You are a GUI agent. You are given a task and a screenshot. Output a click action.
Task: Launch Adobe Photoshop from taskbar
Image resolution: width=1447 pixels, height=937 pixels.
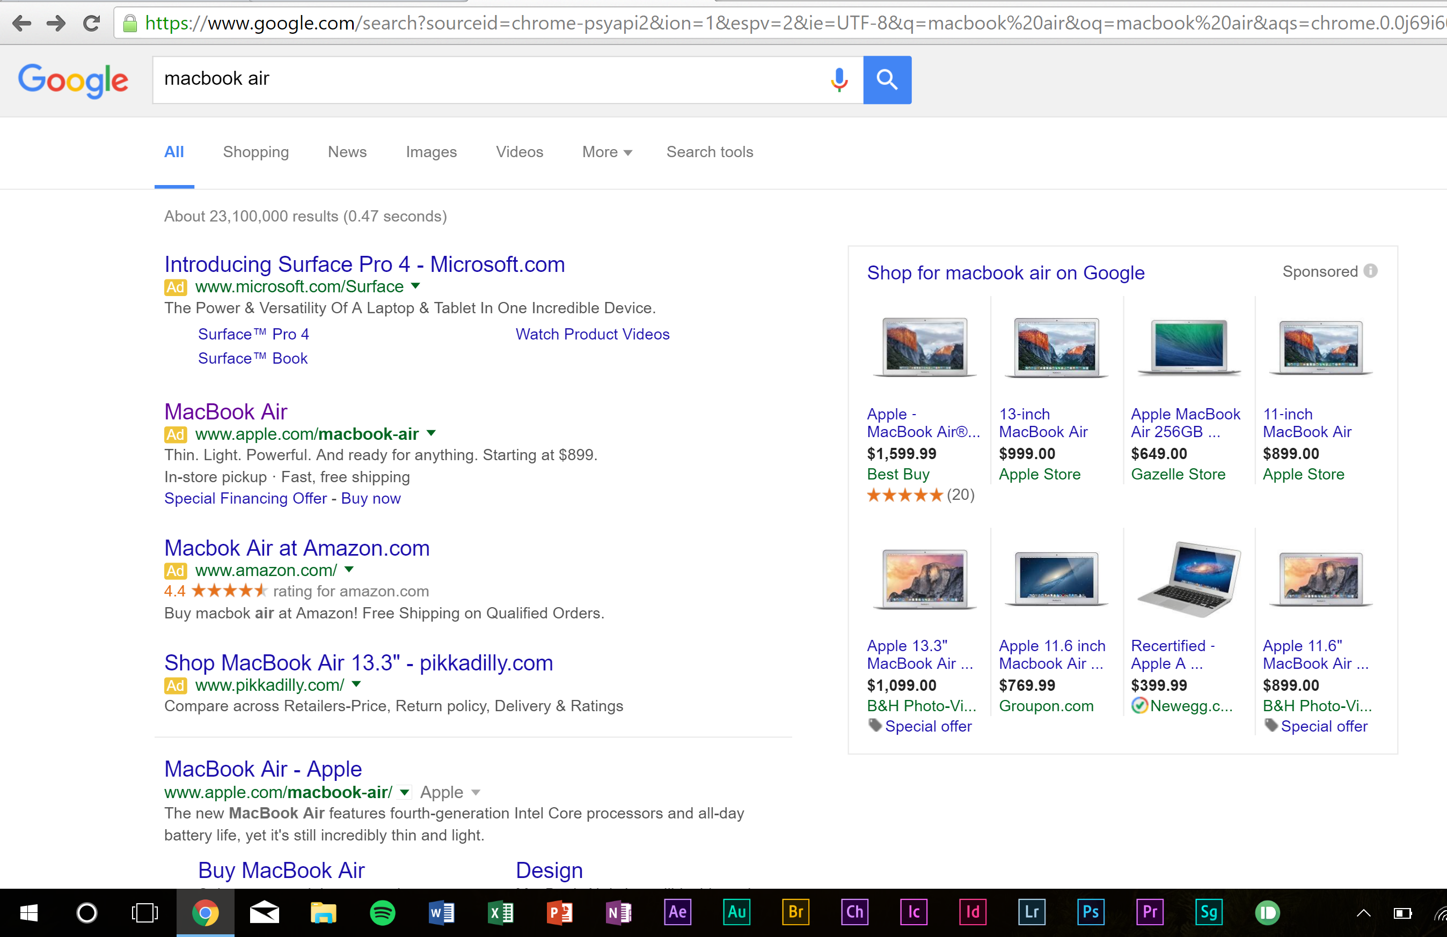(1090, 912)
